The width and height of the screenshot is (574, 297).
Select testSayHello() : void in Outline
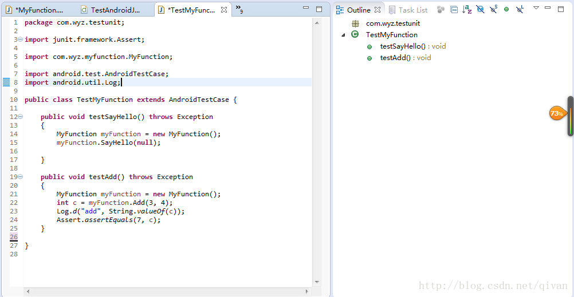[413, 46]
